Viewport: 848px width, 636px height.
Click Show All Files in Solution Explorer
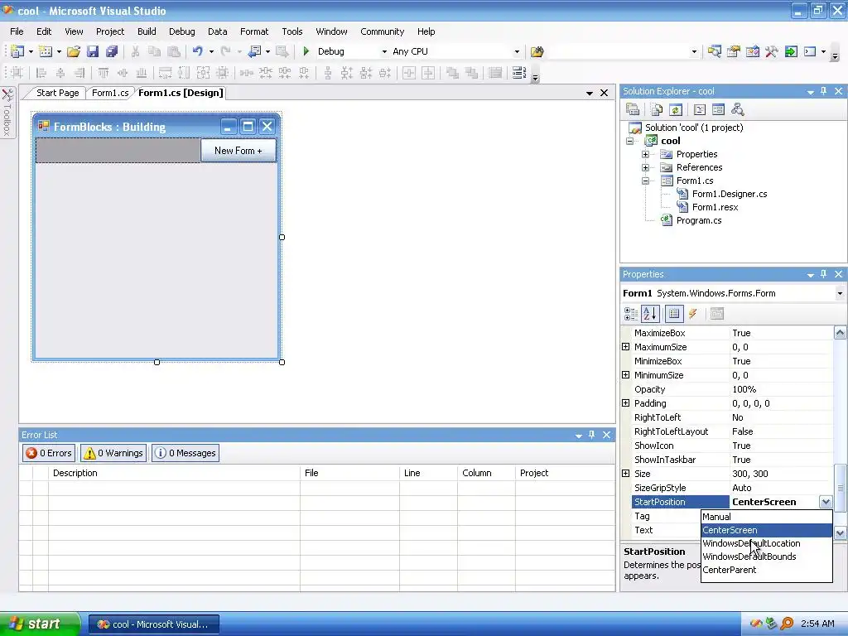coord(657,110)
